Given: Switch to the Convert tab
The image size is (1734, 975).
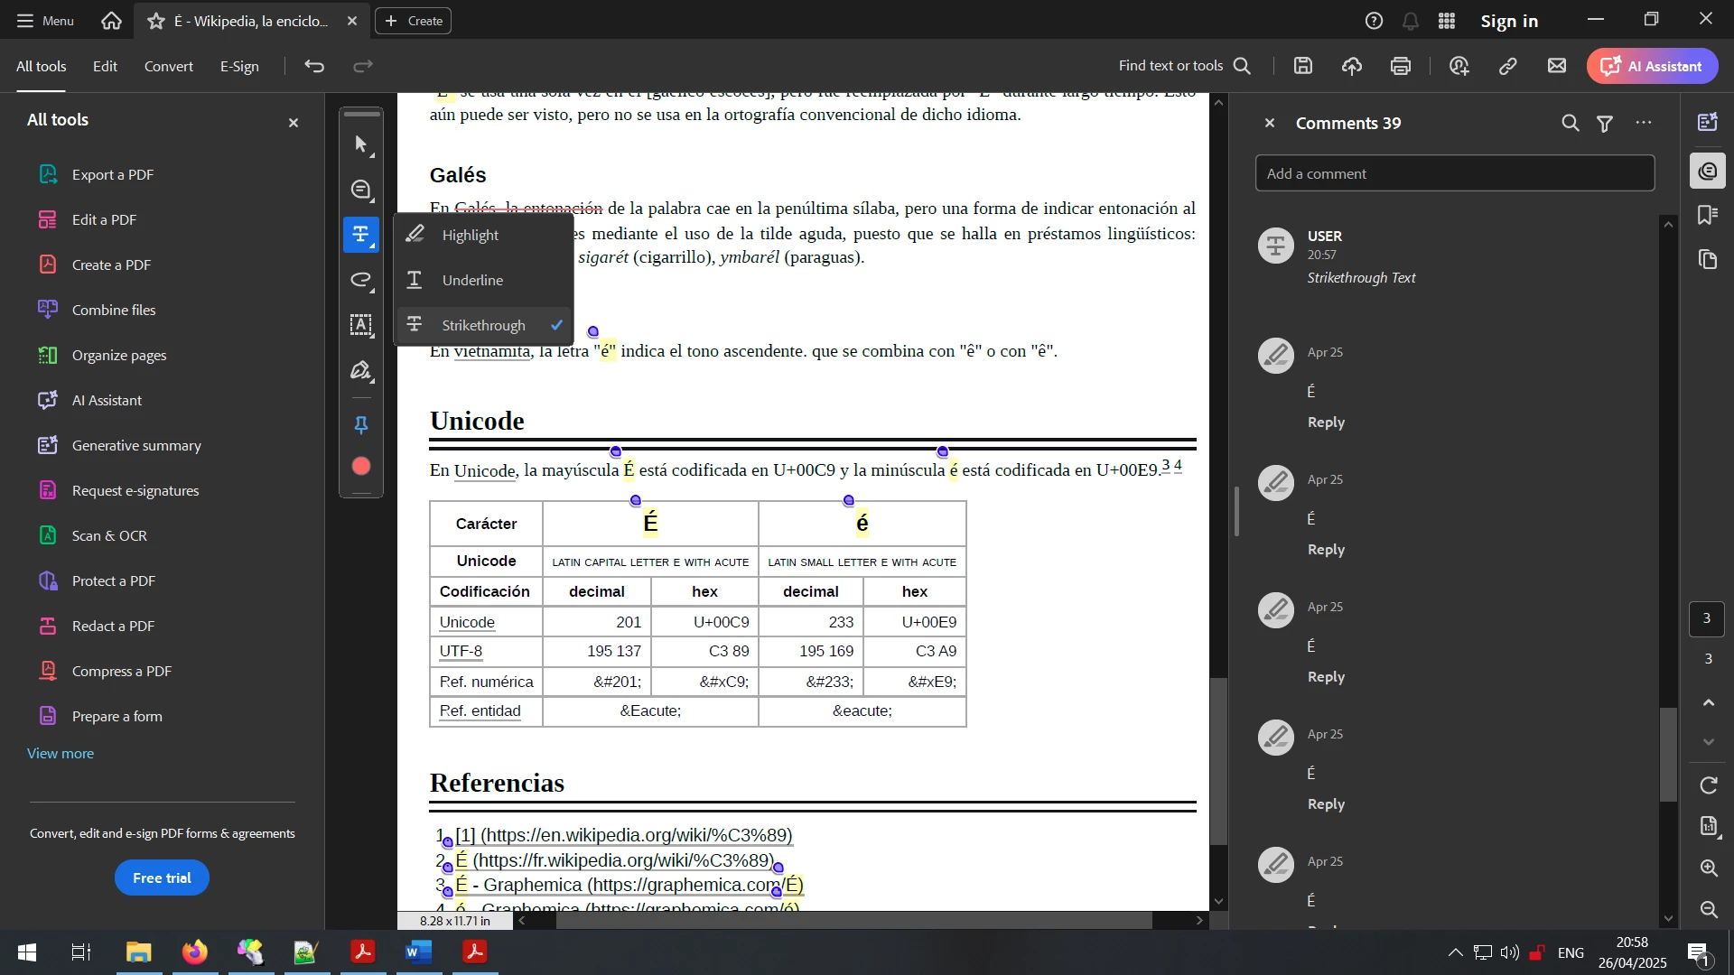Looking at the screenshot, I should click(169, 66).
